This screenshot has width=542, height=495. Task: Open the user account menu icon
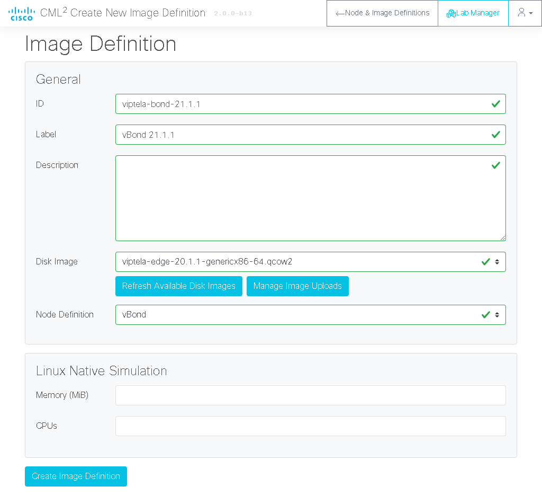point(525,13)
